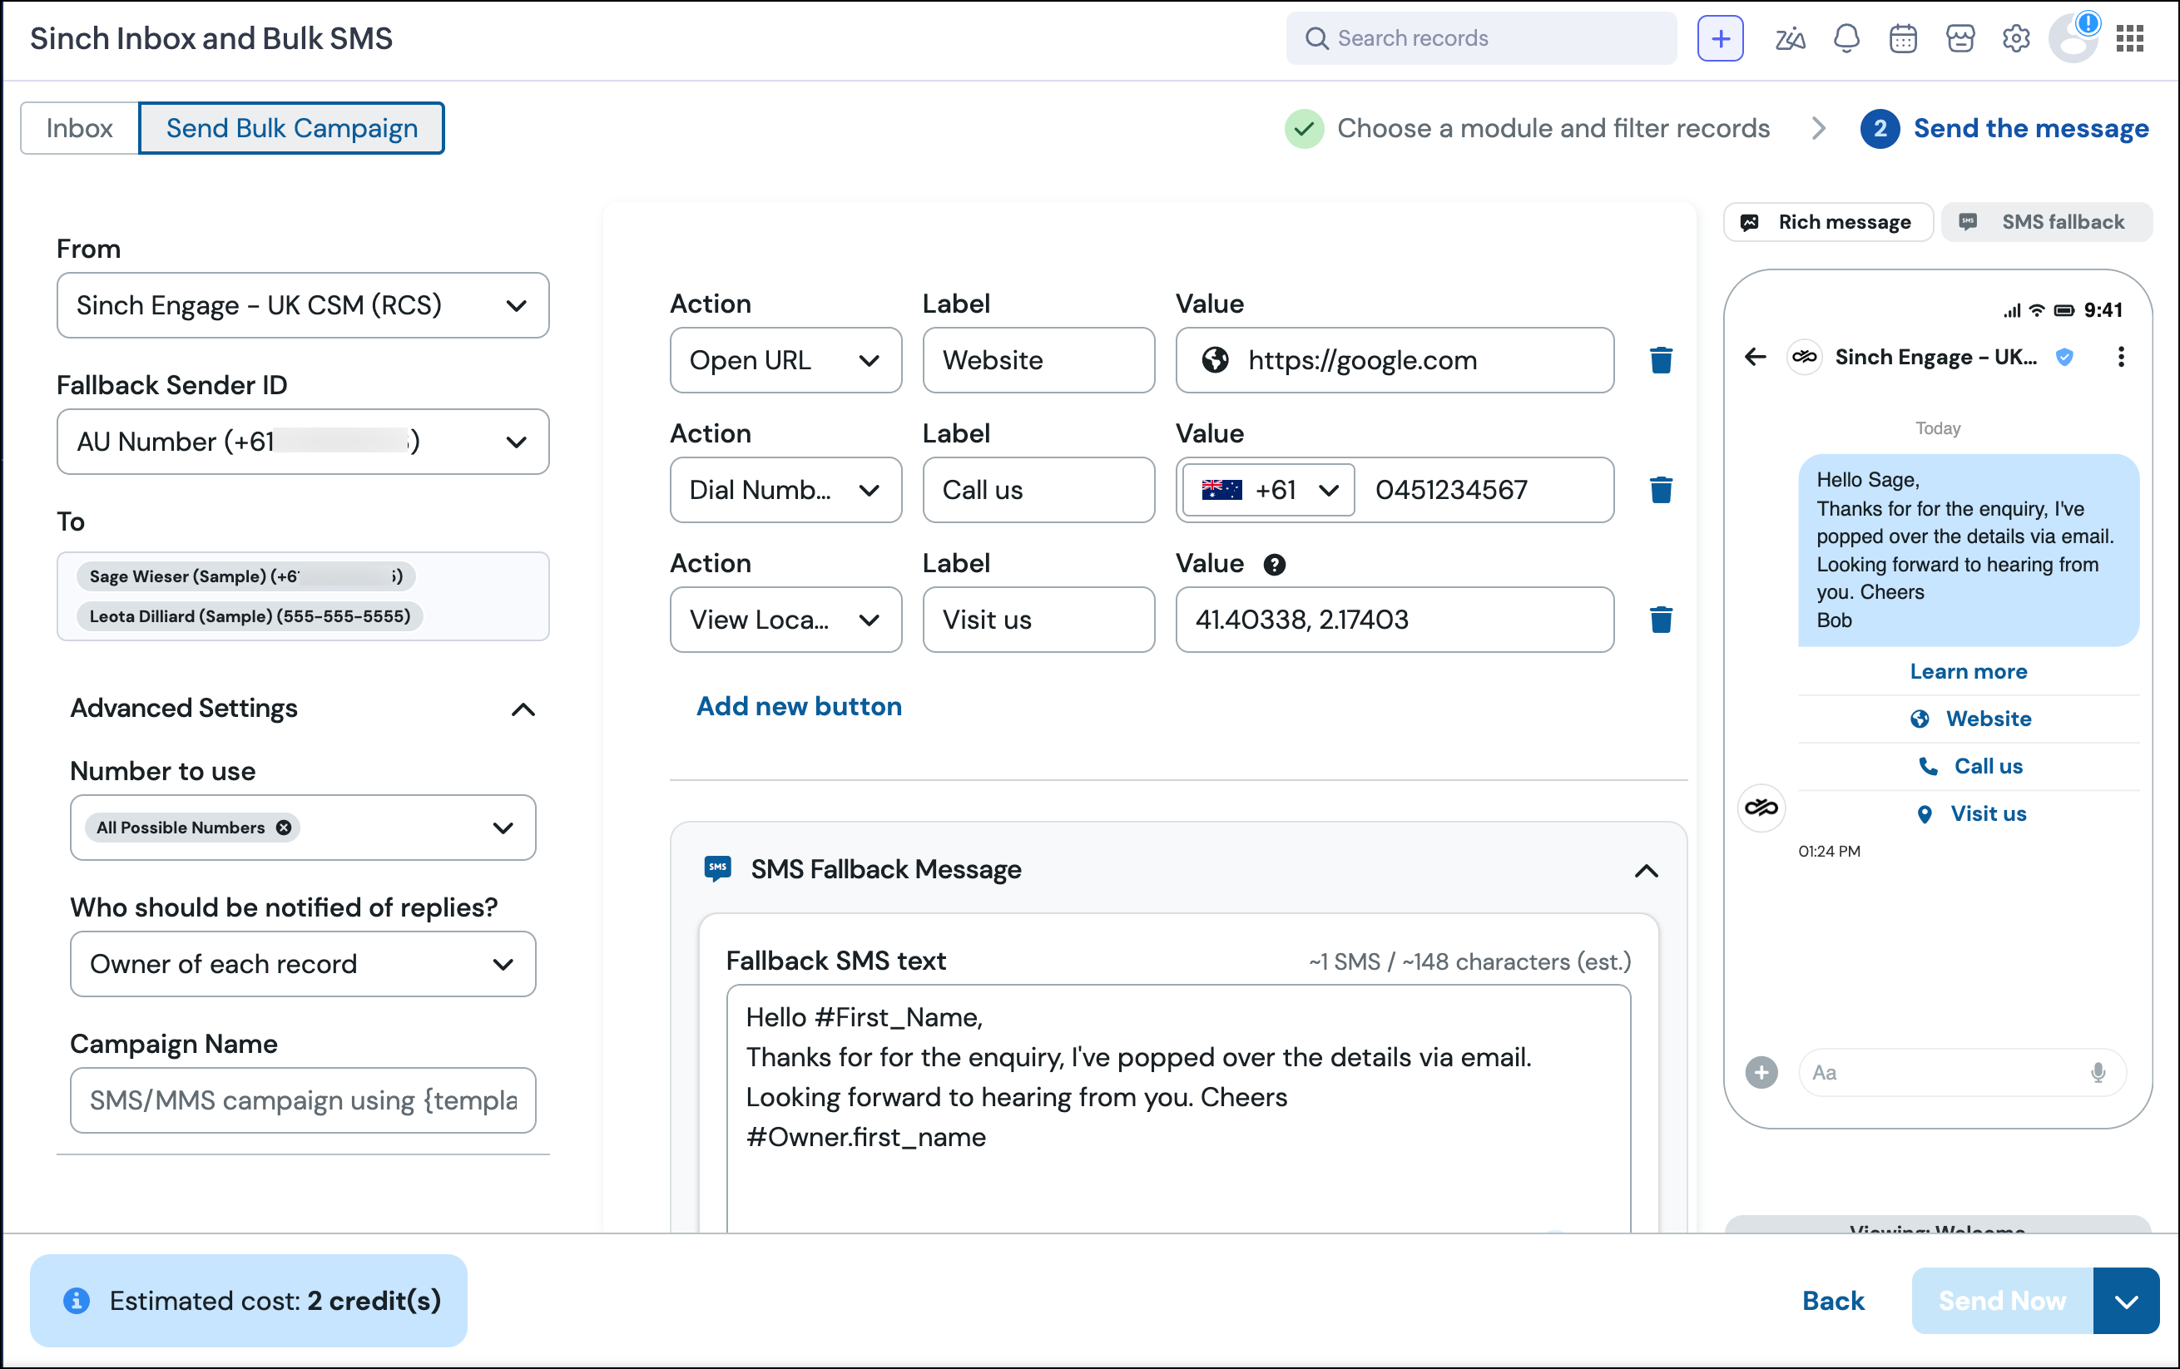This screenshot has height=1369, width=2180.
Task: Open the Open URL action dropdown
Action: (x=785, y=360)
